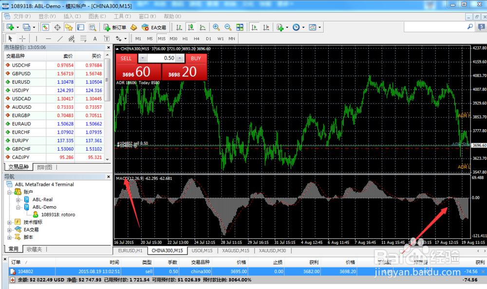The height and width of the screenshot is (289, 487).
Task: Click the chart tabs scroll right arrow
Action: pyautogui.click(x=485, y=251)
